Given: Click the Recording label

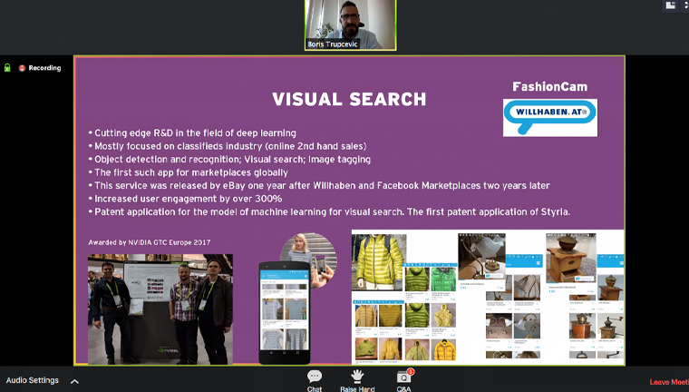Looking at the screenshot, I should (44, 68).
